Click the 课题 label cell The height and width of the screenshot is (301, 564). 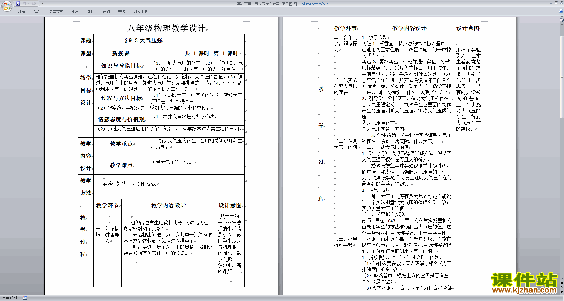pyautogui.click(x=86, y=41)
